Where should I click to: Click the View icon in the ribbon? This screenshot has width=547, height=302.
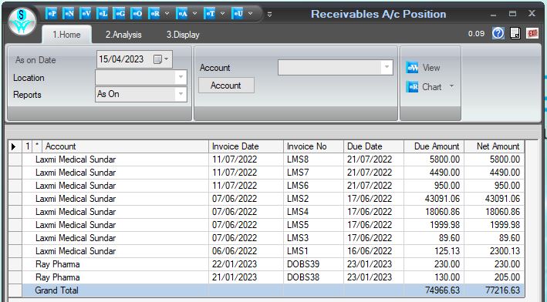coord(412,68)
